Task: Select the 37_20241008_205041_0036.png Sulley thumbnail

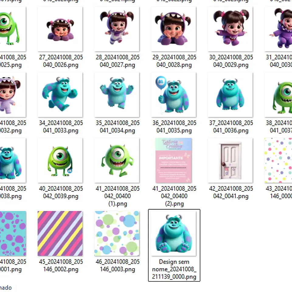Action: [231, 95]
